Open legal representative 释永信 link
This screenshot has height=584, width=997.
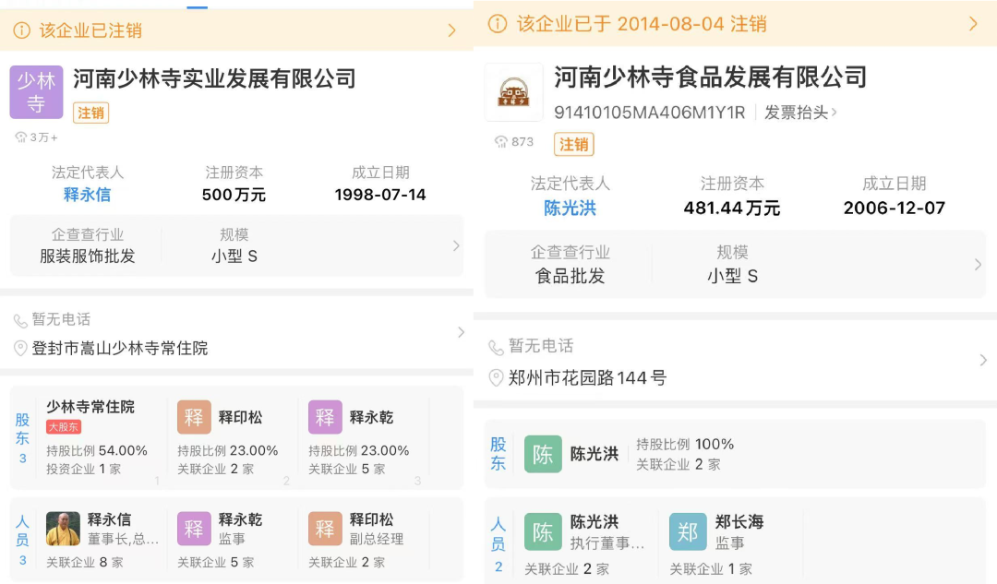pyautogui.click(x=87, y=195)
